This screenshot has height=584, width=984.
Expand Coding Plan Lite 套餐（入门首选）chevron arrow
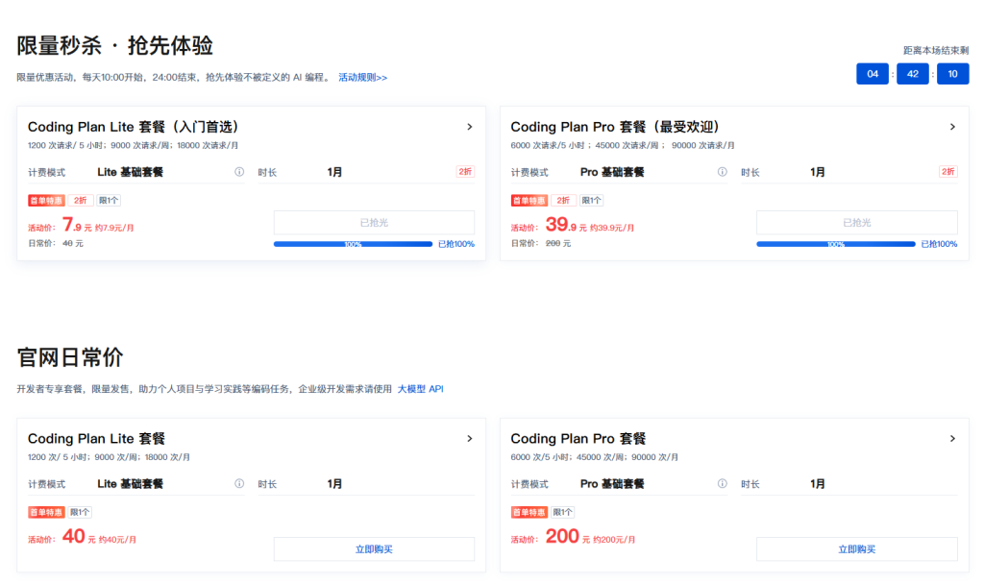click(469, 127)
